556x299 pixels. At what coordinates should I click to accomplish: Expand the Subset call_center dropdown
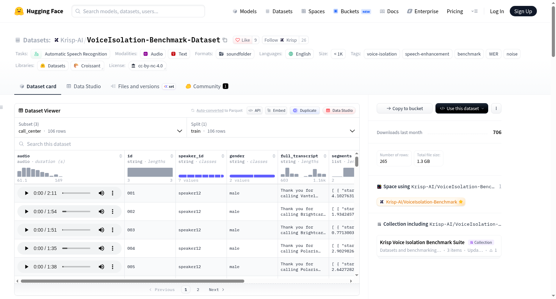coord(101,127)
